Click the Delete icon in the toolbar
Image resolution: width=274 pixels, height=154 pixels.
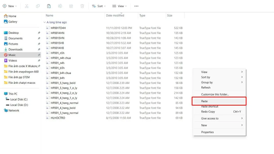[82, 6]
